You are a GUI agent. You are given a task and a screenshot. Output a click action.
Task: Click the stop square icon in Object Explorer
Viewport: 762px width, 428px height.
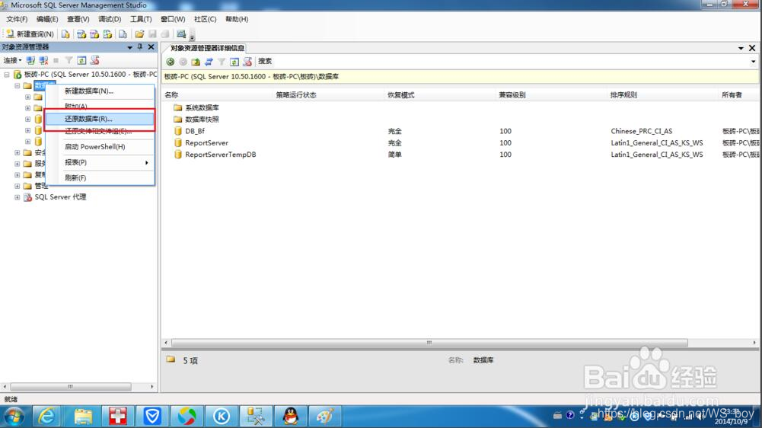click(x=56, y=60)
